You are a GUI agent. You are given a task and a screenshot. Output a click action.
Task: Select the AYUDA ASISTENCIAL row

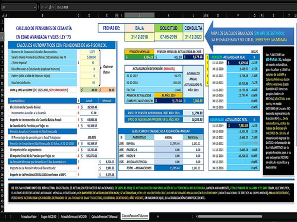[161, 162]
